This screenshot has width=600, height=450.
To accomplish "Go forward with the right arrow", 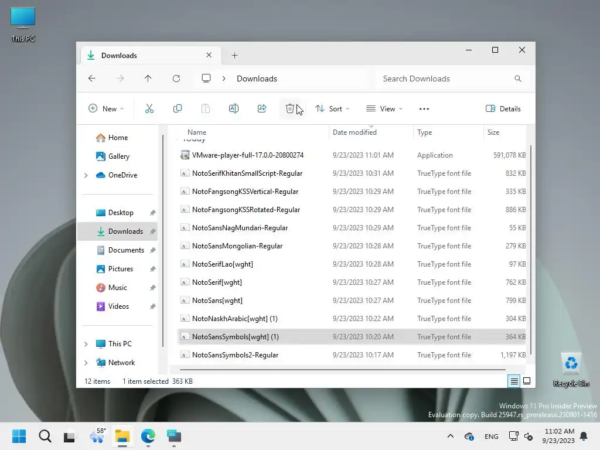I will click(120, 79).
